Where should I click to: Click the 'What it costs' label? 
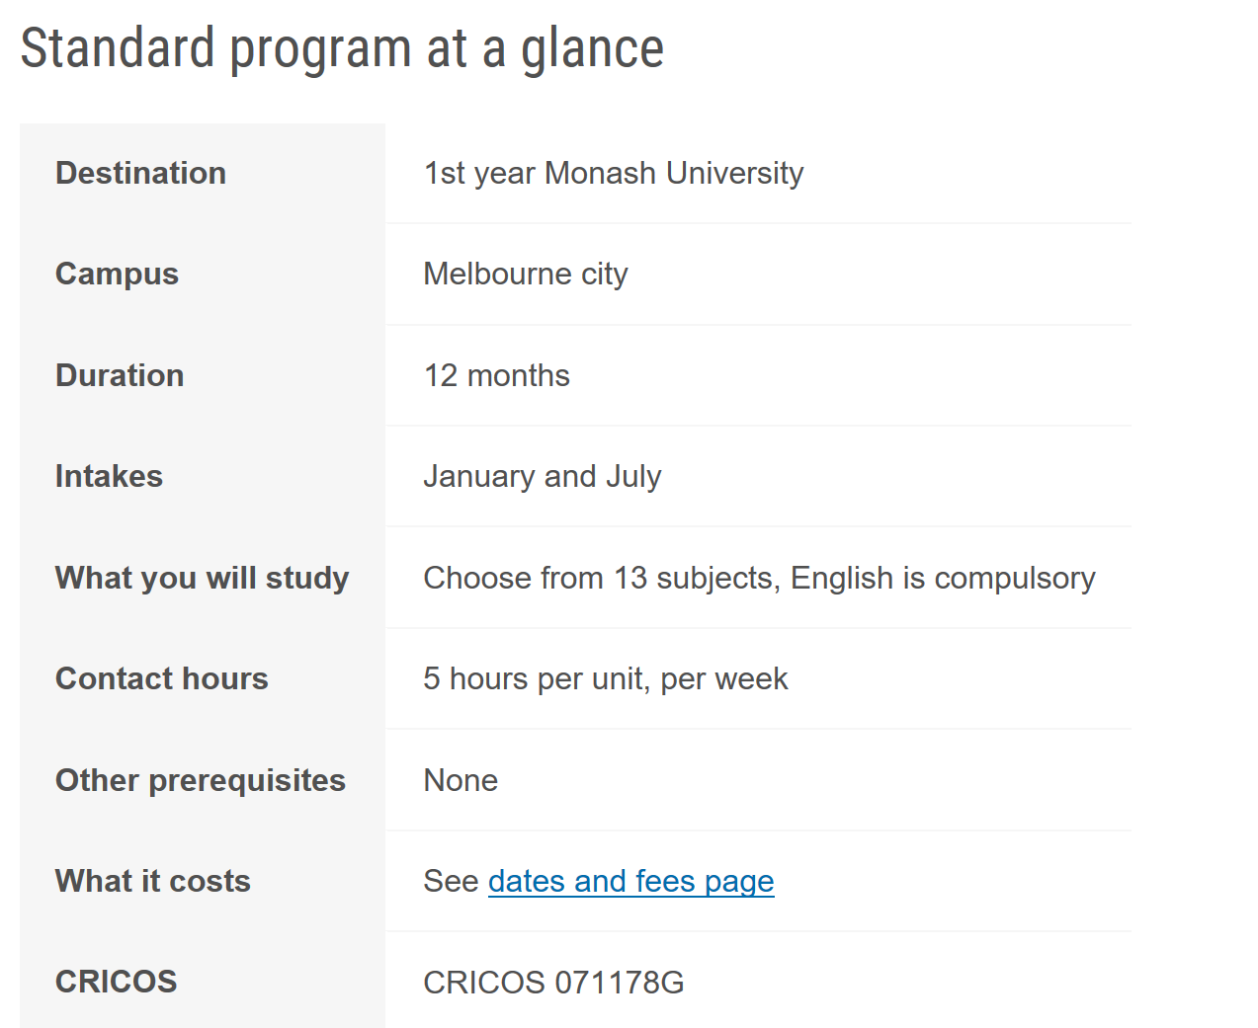(x=153, y=881)
